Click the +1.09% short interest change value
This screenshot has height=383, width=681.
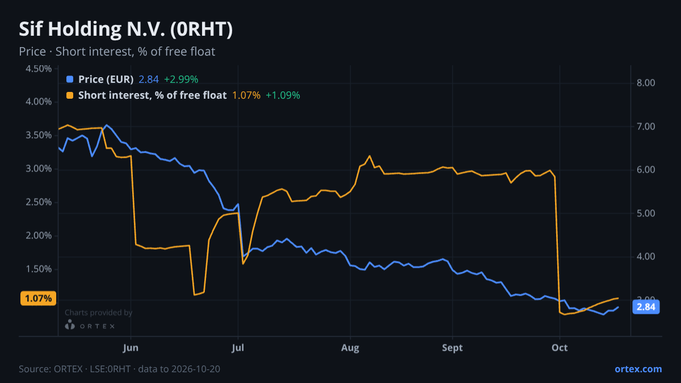tap(283, 95)
